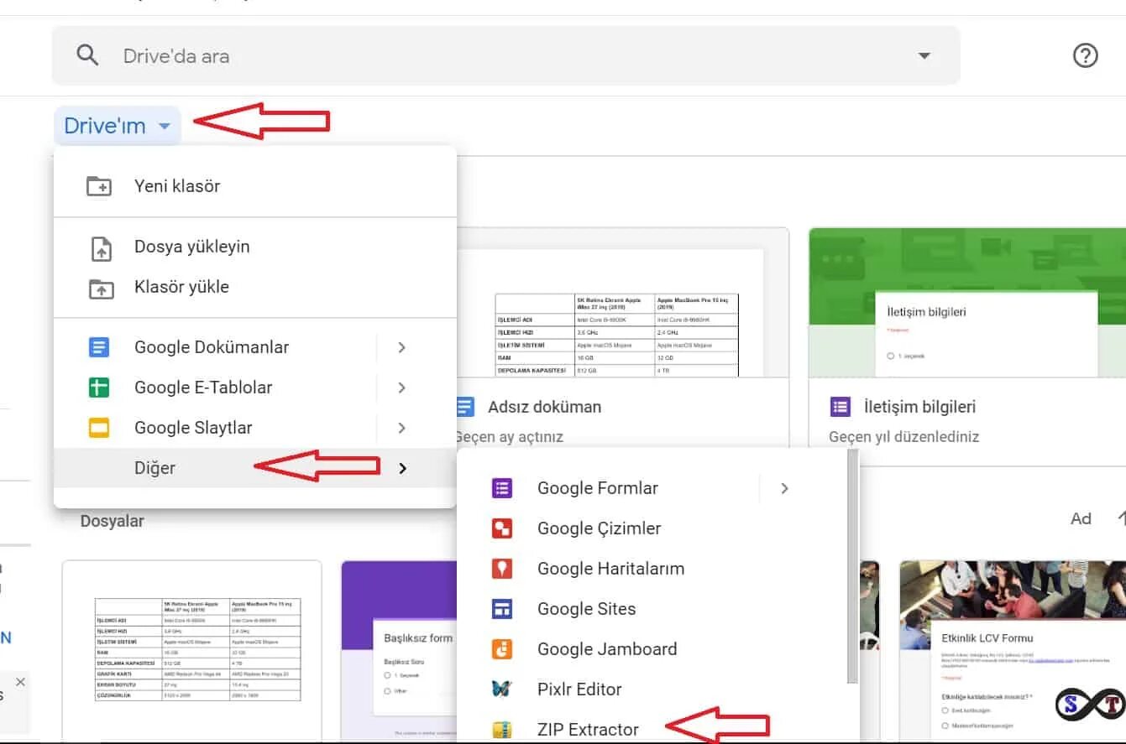The width and height of the screenshot is (1126, 744).
Task: Open the Adsız doküman thumbnail preview
Action: click(622, 303)
